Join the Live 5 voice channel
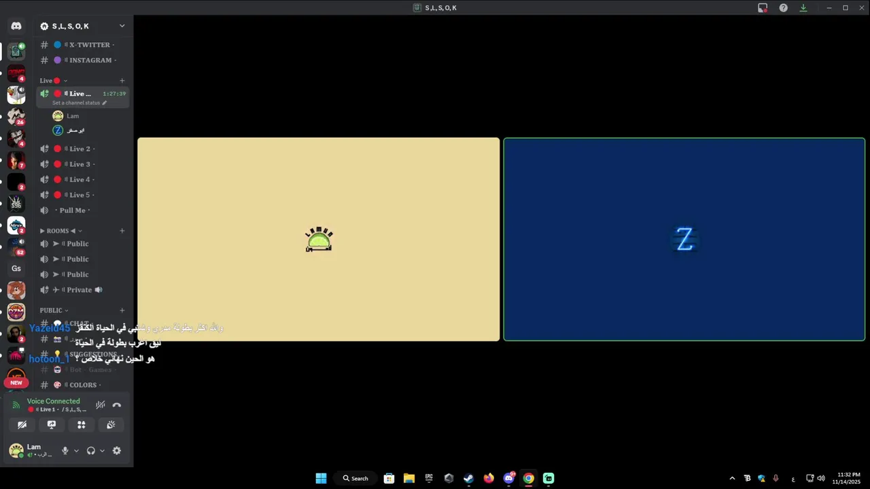 (83, 195)
